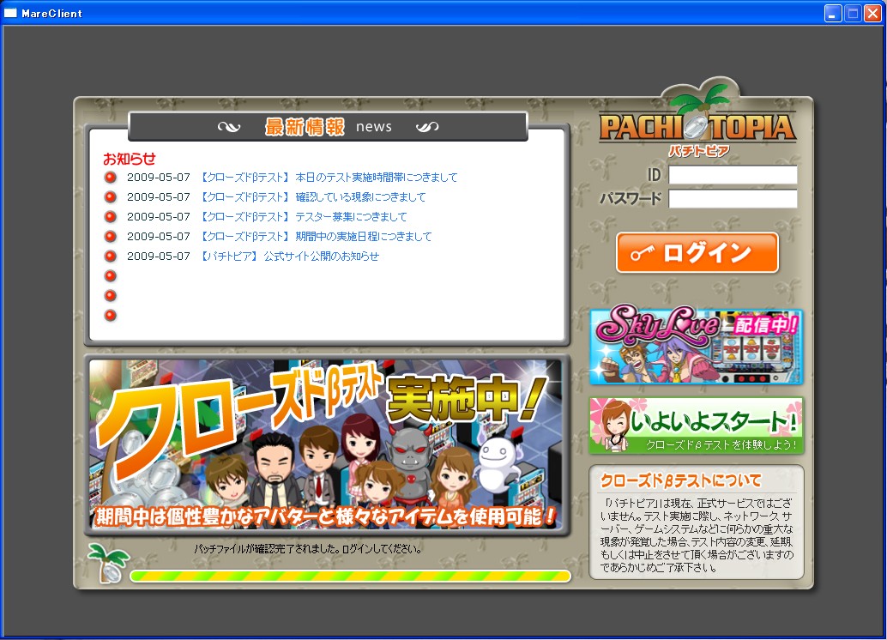Click the key icon on login button

643,253
